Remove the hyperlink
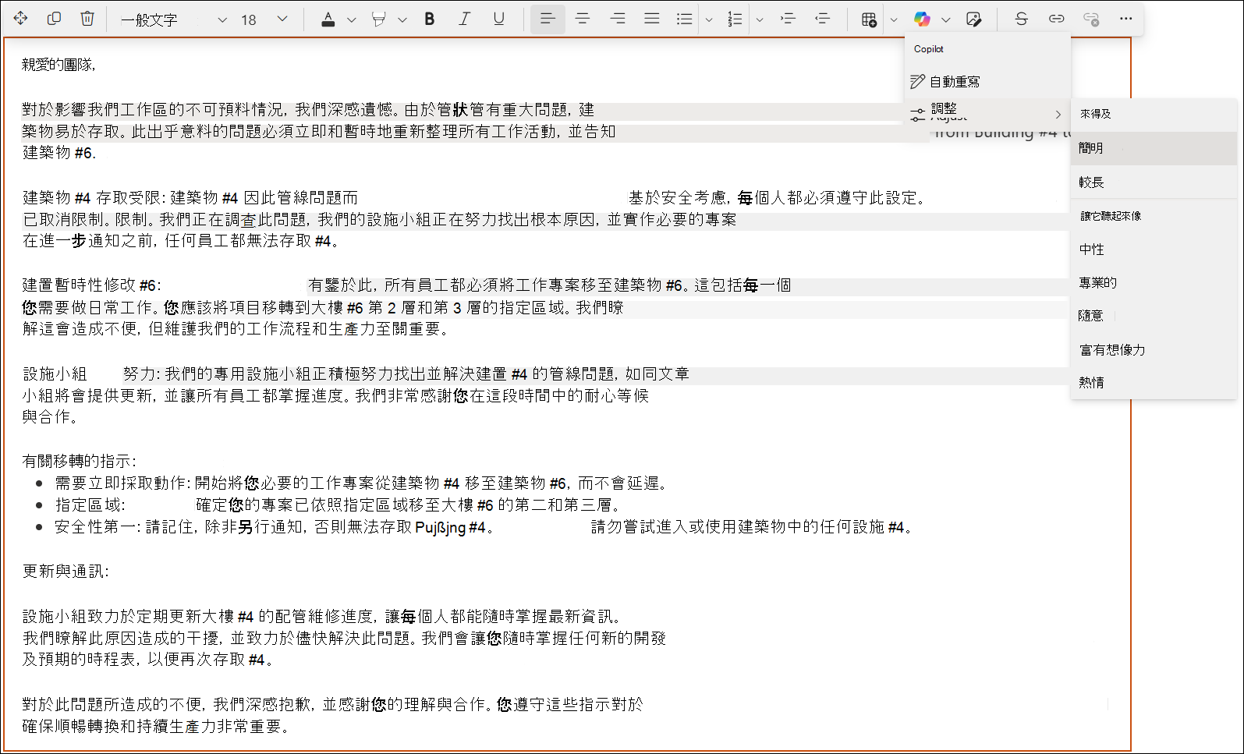The image size is (1244, 754). click(1091, 19)
